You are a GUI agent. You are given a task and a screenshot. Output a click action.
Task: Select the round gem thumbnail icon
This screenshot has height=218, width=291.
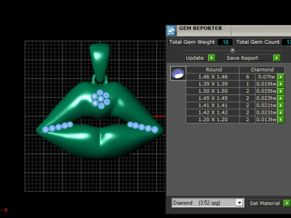tap(178, 73)
